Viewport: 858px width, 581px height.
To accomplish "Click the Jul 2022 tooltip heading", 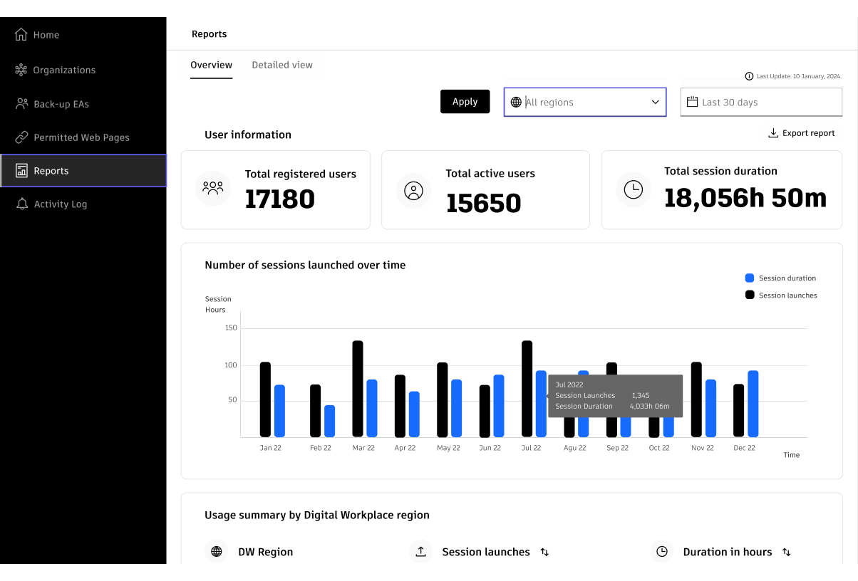I will (569, 384).
